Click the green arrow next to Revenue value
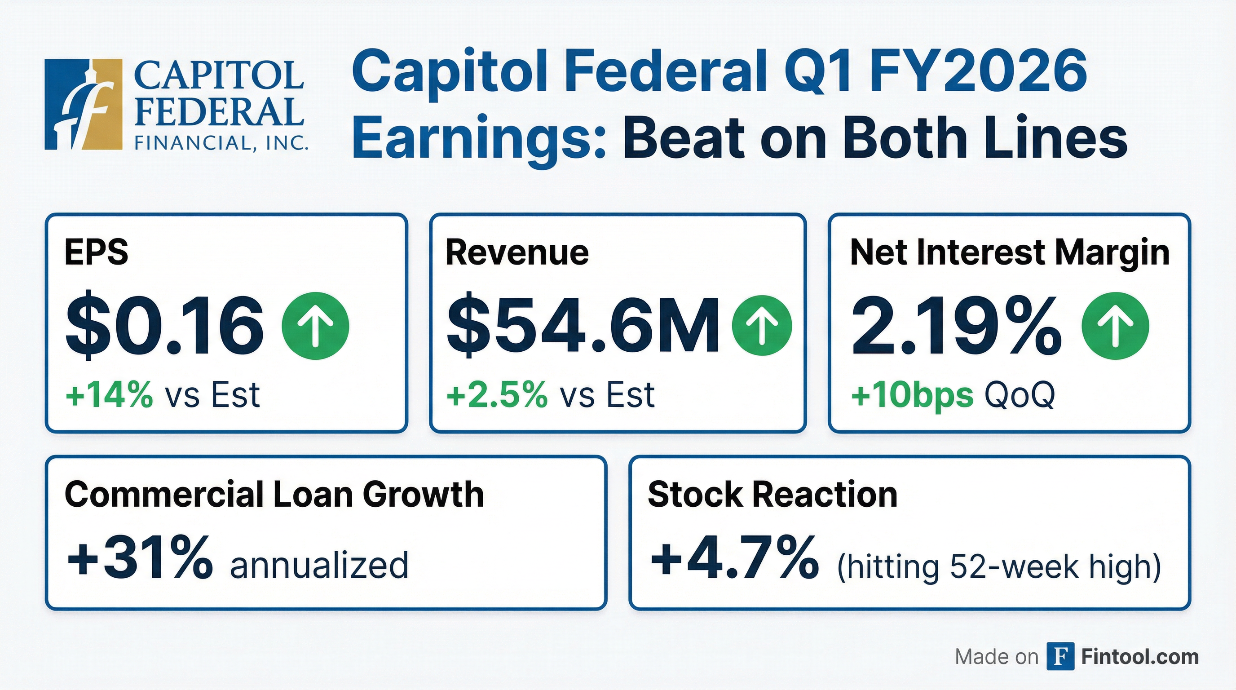 tap(761, 325)
